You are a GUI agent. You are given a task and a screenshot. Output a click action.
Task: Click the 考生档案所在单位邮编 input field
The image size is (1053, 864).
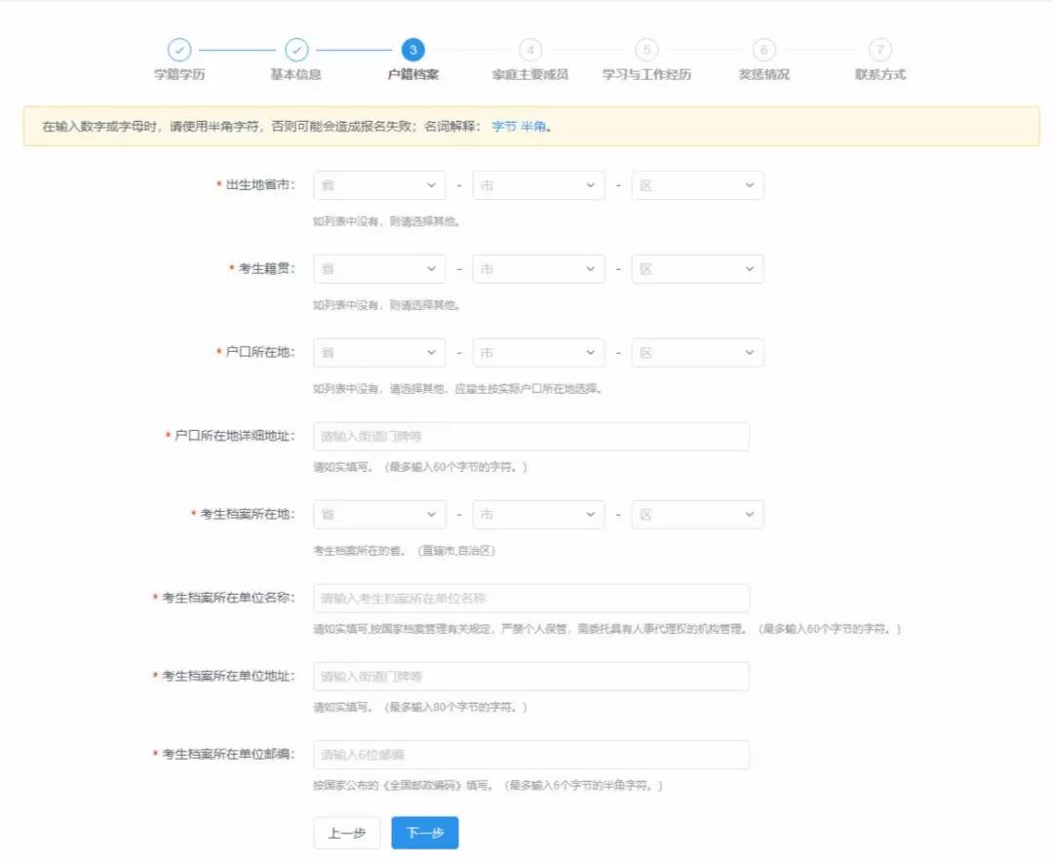click(530, 754)
